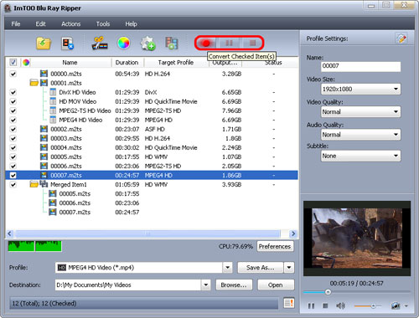Uncheck the 00002.m2ts checkbox

(13, 129)
